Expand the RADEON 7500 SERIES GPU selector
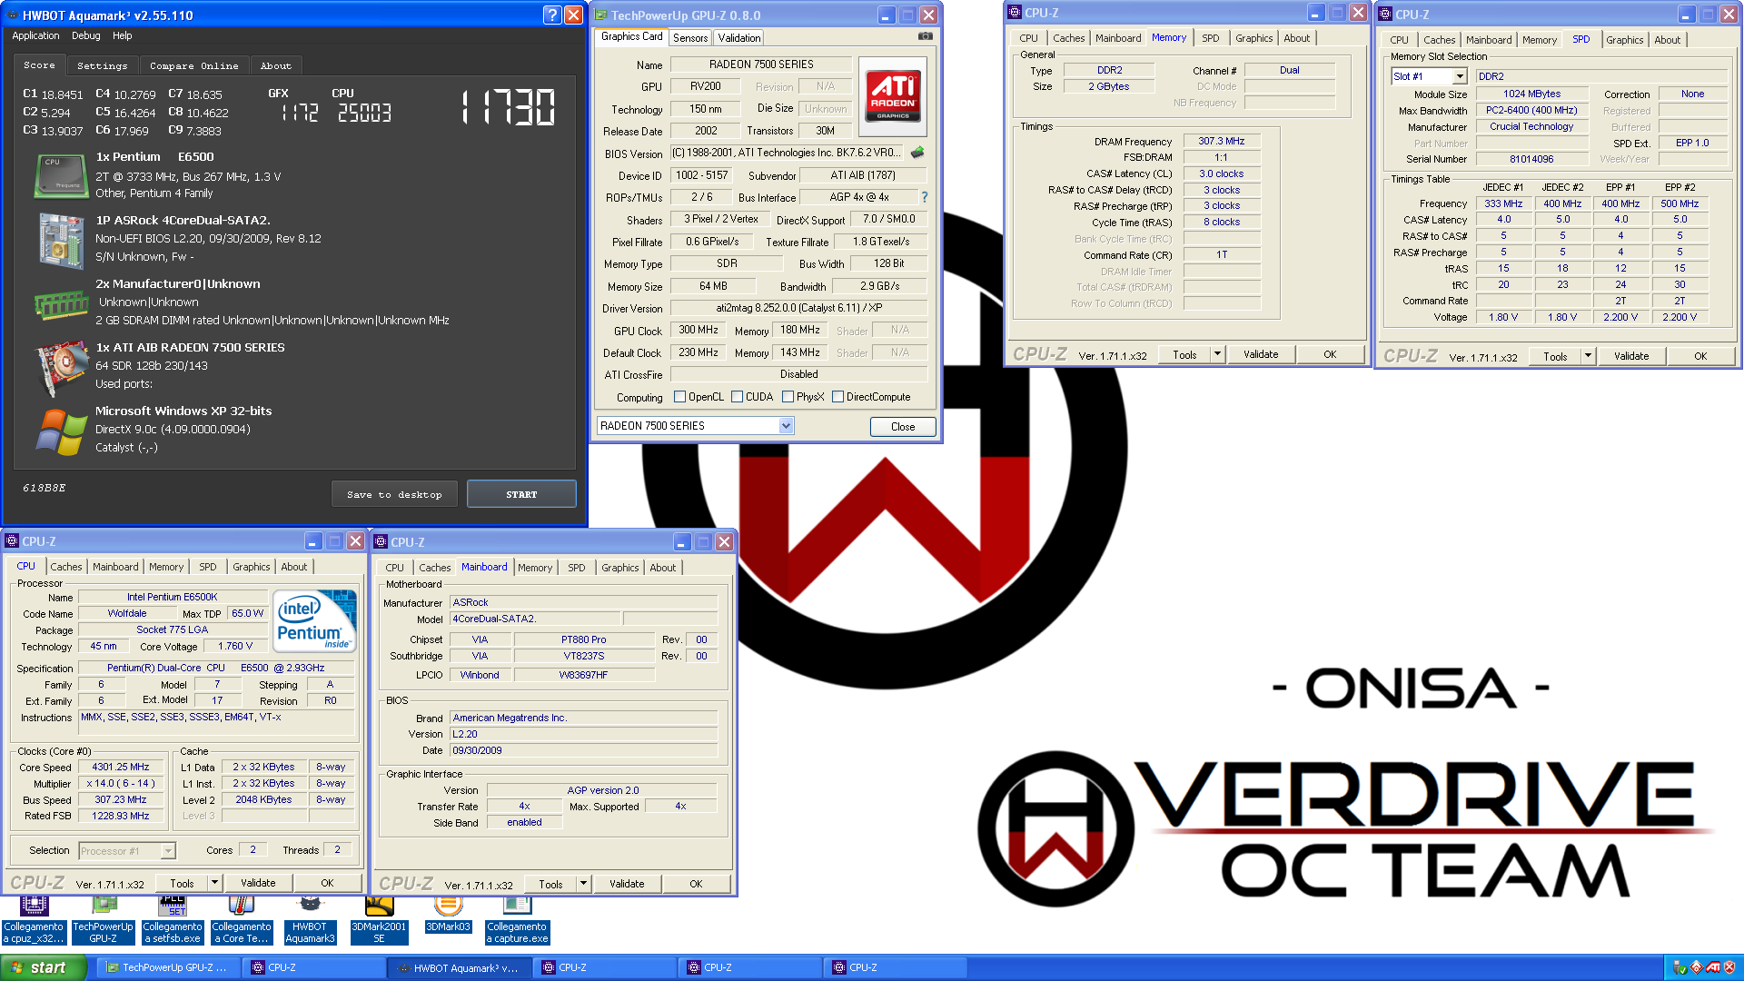The height and width of the screenshot is (981, 1744). [x=786, y=426]
